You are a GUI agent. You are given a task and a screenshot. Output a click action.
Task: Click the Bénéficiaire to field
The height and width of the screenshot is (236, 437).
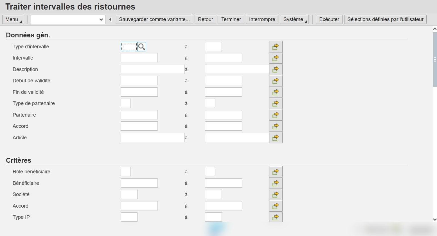224,183
